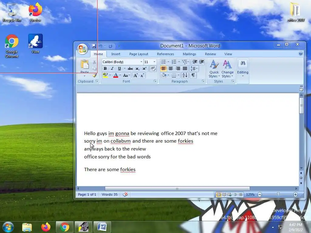Toggle Show/Hide paragraph marks
The image size is (311, 233).
tap(193, 75)
